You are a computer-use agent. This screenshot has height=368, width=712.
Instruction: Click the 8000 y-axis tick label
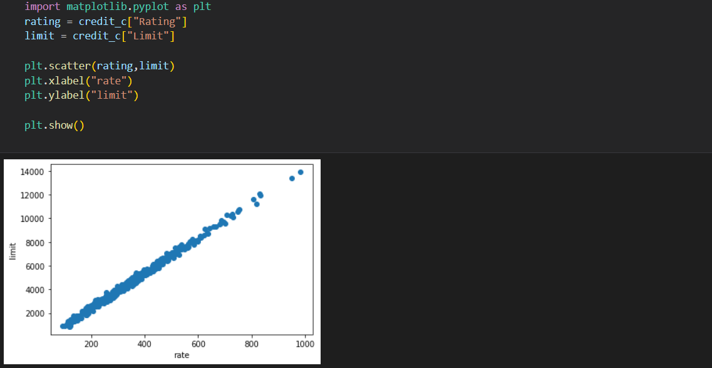(x=34, y=243)
